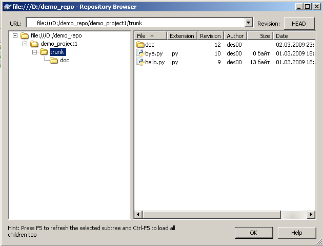
Task: Click the resize grip at window corner
Action: 319,242
